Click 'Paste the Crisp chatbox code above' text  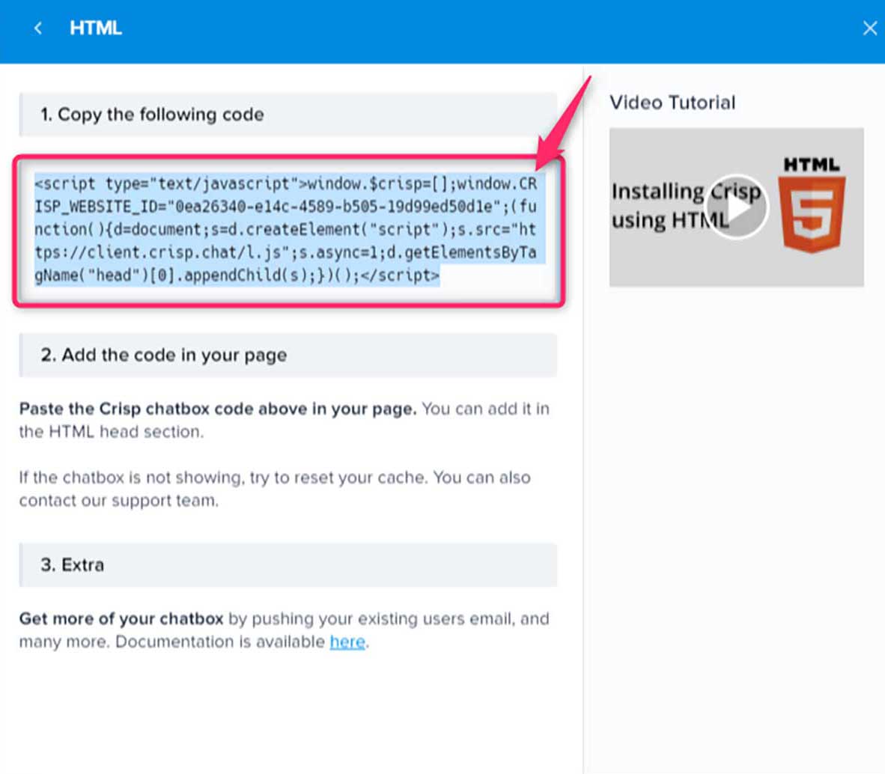164,409
